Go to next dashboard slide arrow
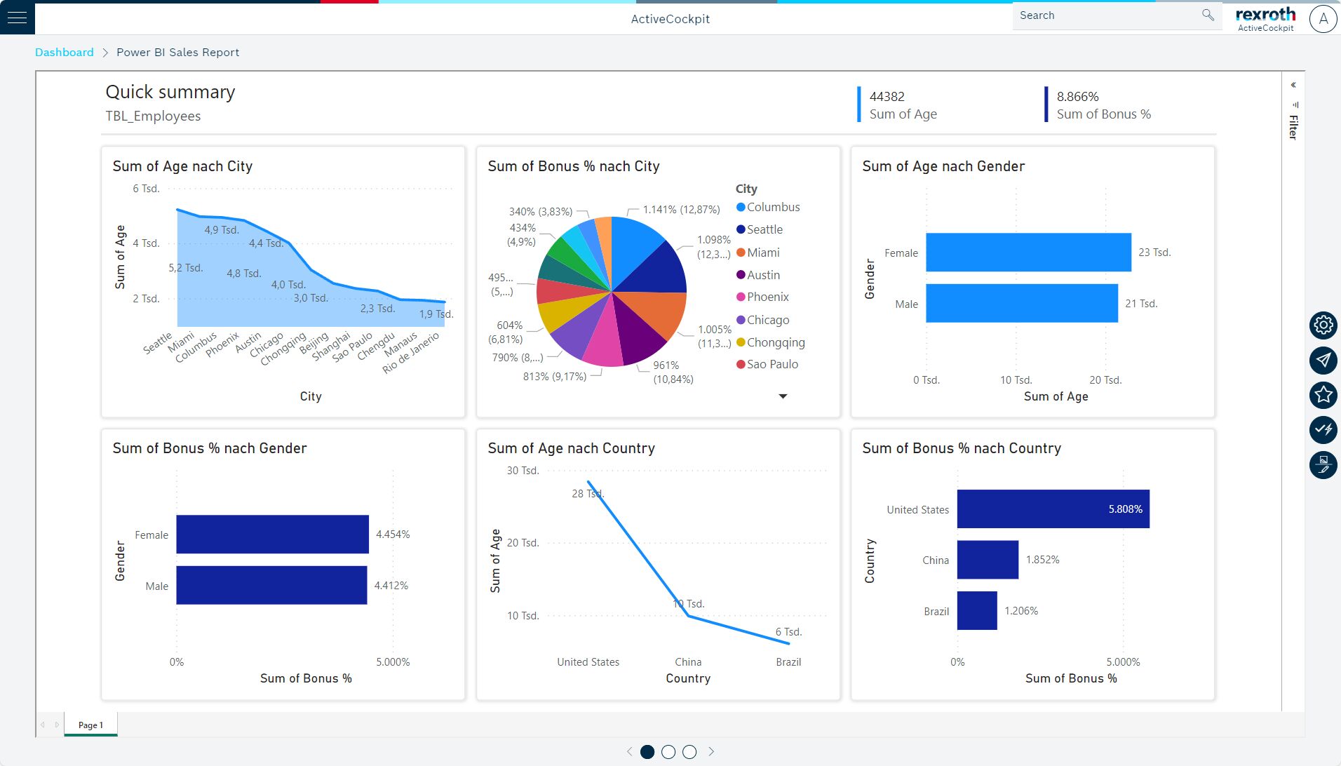 (x=711, y=751)
